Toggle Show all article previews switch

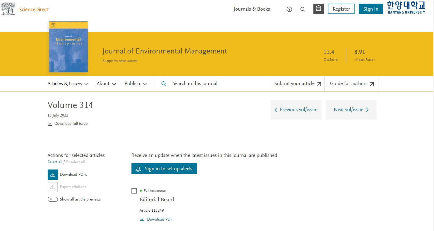click(x=53, y=199)
